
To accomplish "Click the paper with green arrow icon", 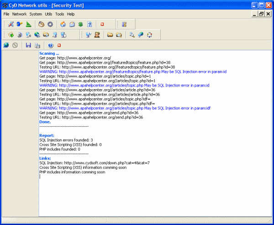I will 11,35.
